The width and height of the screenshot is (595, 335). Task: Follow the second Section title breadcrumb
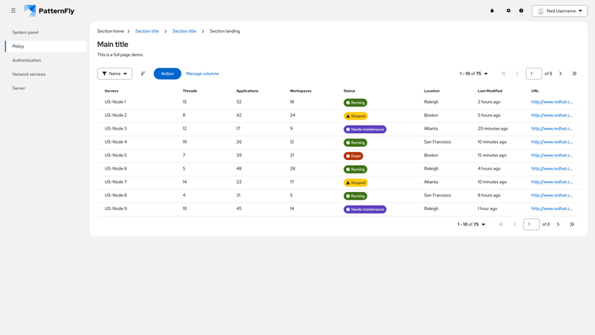(184, 31)
